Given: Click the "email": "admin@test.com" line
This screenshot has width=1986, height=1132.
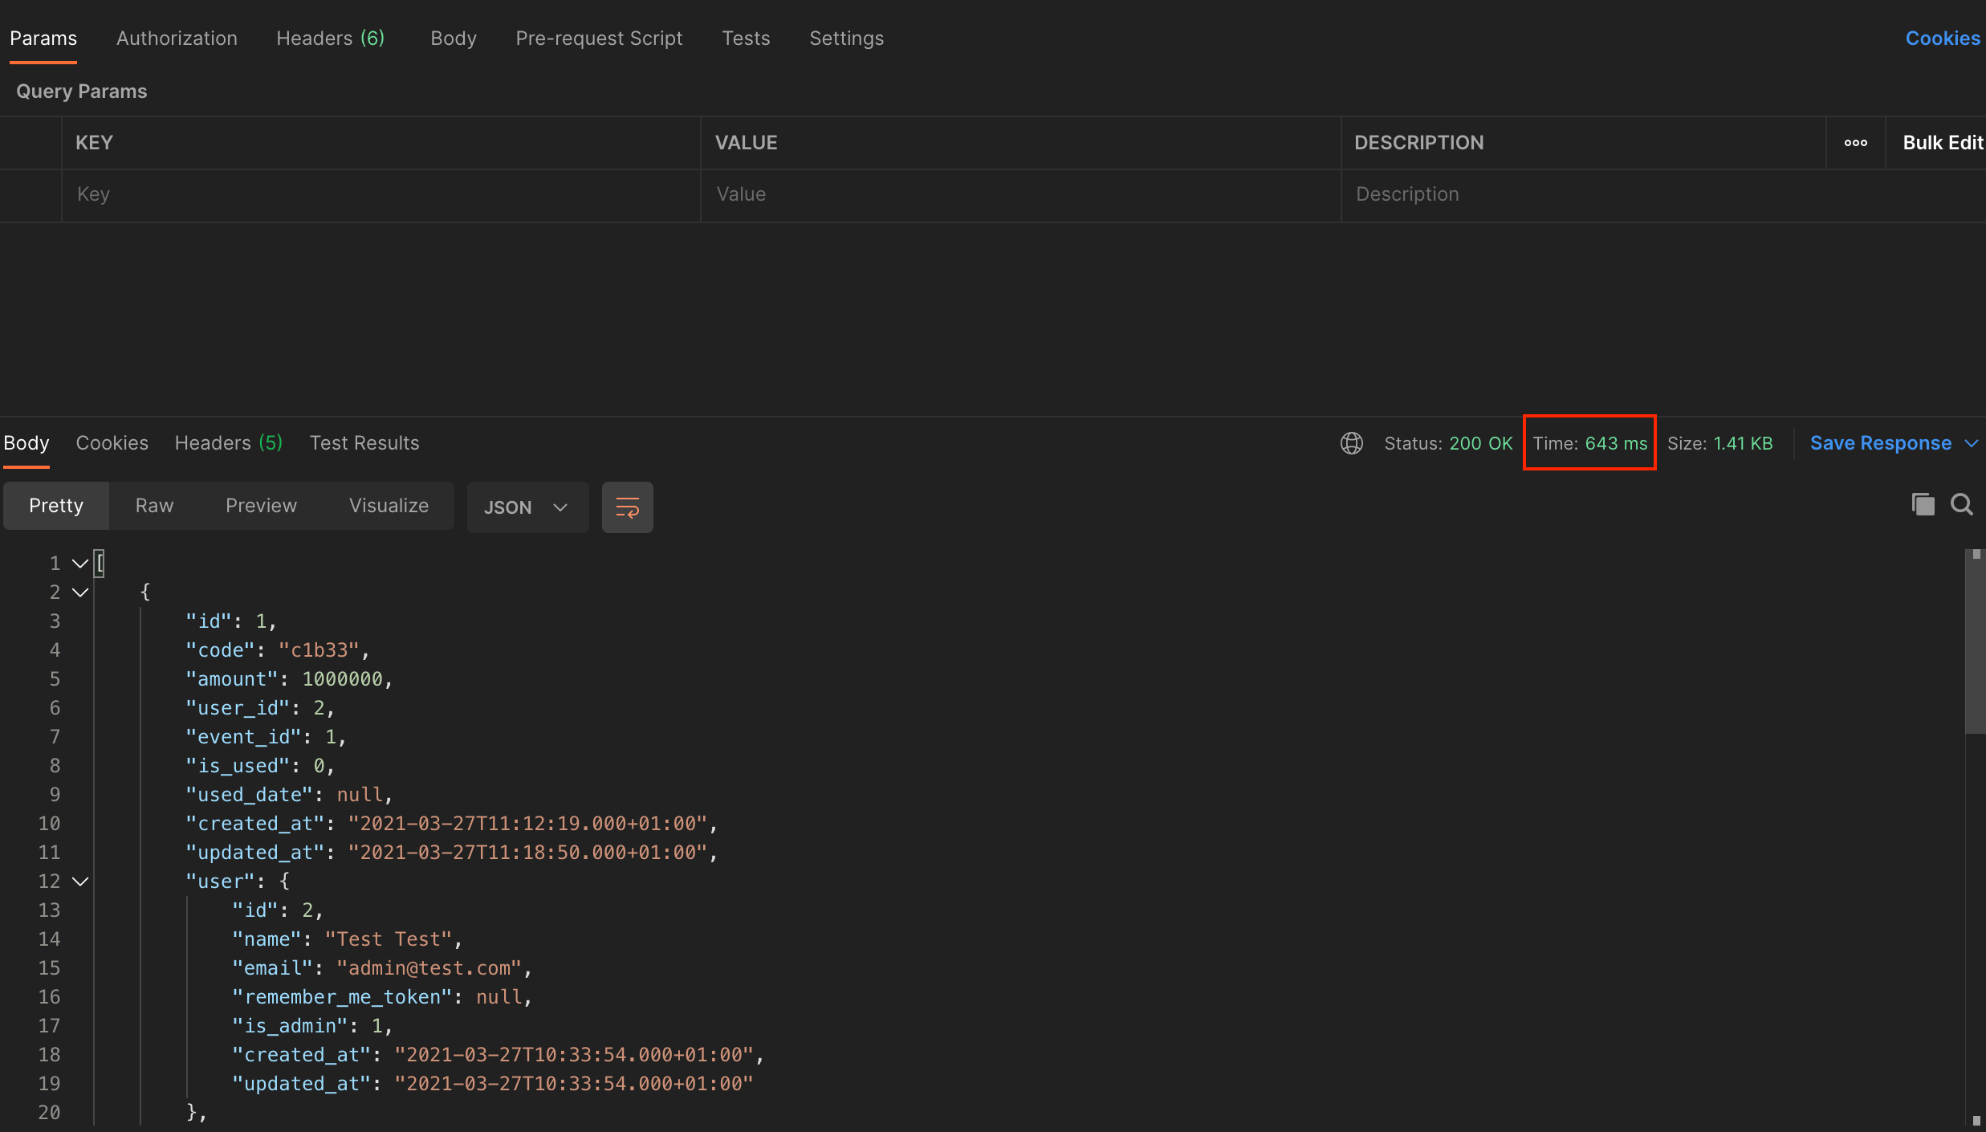Looking at the screenshot, I should click(x=382, y=968).
